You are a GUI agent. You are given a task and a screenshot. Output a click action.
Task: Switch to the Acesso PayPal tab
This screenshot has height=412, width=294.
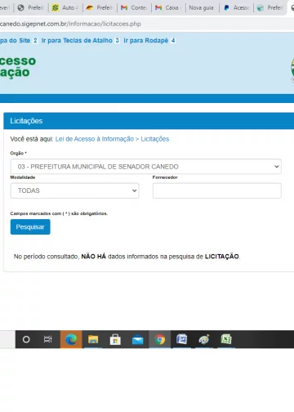(236, 7)
